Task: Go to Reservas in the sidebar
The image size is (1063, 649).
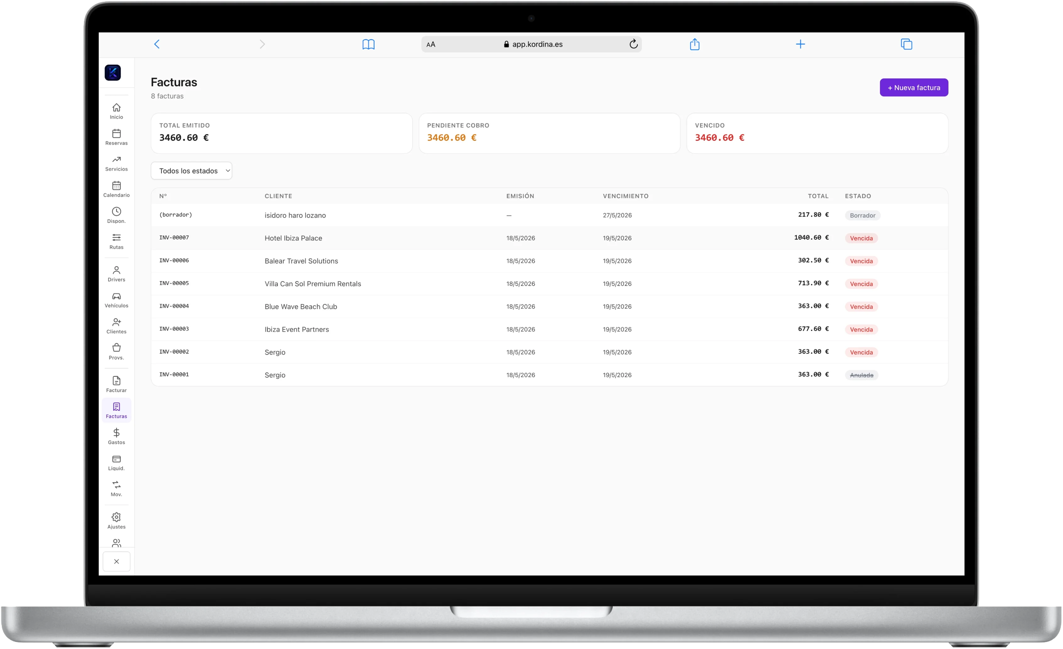Action: (116, 137)
